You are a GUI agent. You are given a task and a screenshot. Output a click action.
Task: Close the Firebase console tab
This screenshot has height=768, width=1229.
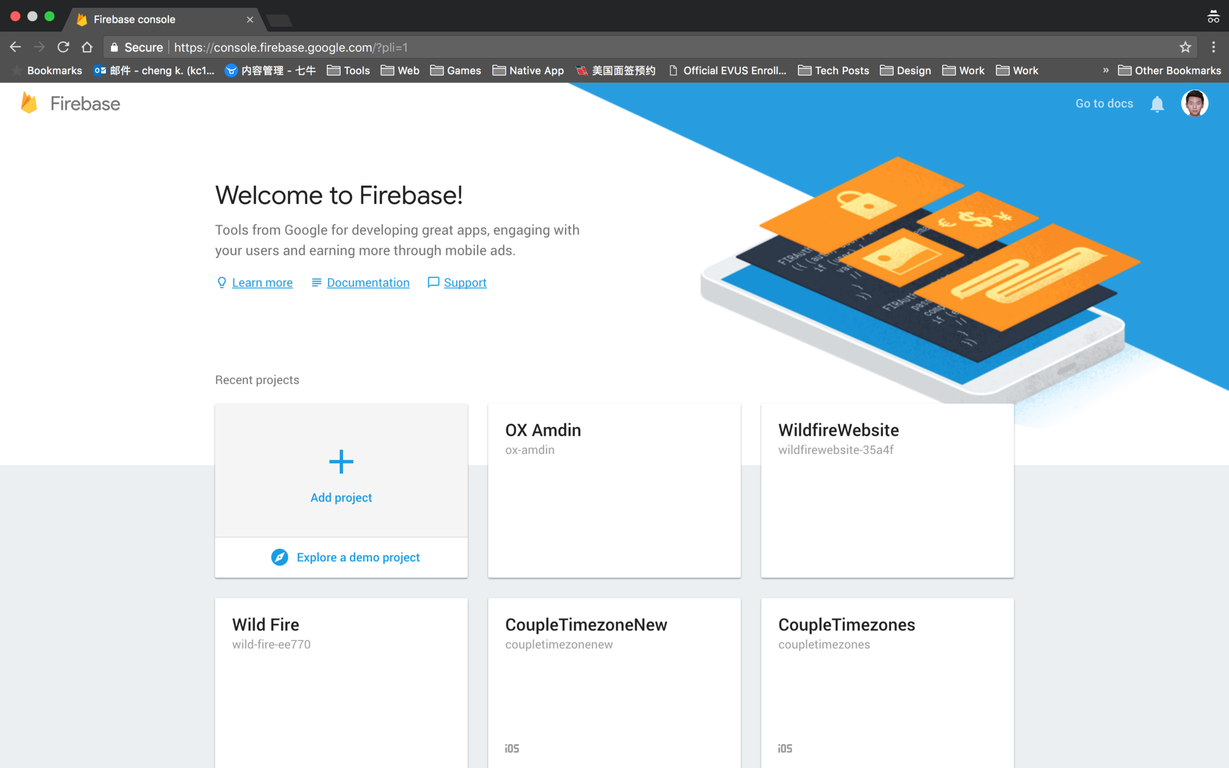point(250,19)
